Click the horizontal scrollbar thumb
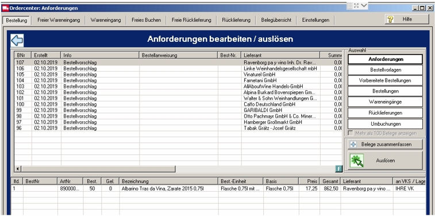The height and width of the screenshot is (217, 435). click(98, 169)
